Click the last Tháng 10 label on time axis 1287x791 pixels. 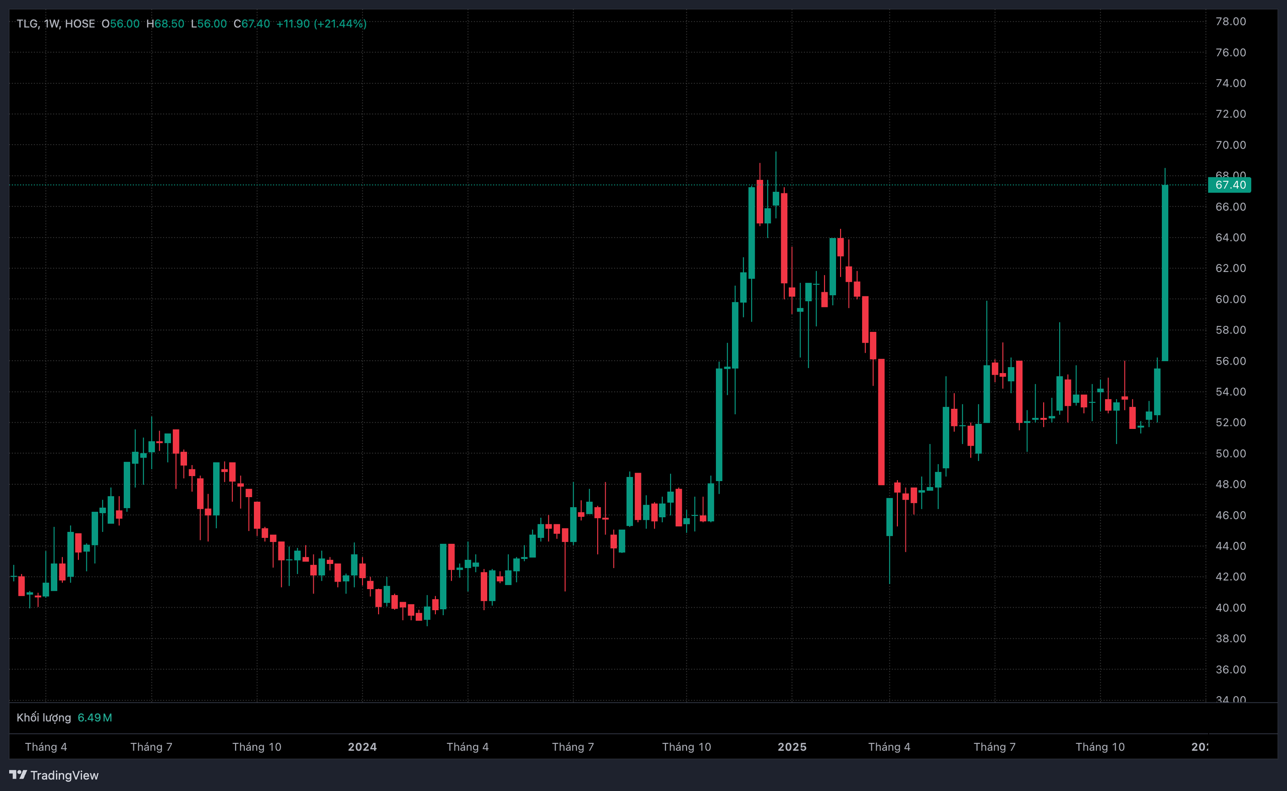1099,746
